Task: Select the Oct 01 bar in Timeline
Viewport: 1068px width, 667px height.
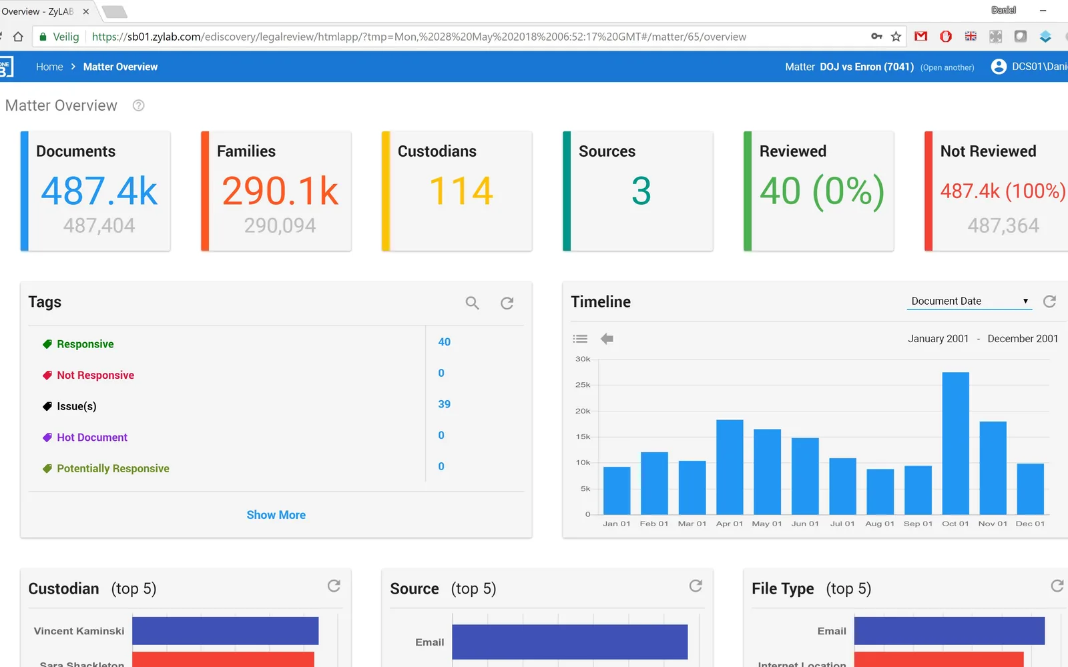Action: (x=955, y=444)
